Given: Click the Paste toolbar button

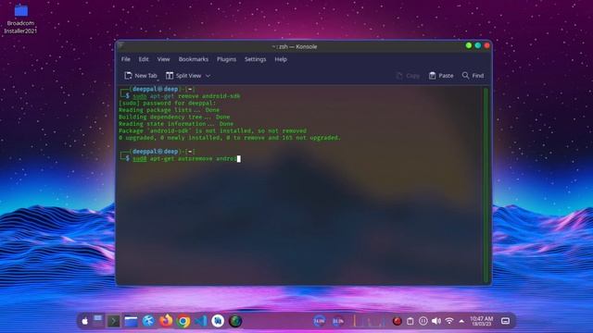Looking at the screenshot, I should tap(441, 76).
